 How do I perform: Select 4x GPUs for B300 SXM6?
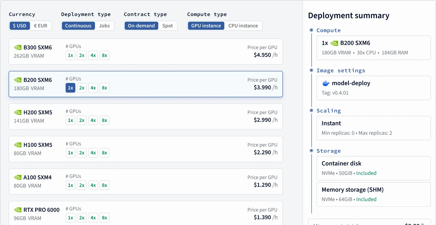[x=93, y=55]
